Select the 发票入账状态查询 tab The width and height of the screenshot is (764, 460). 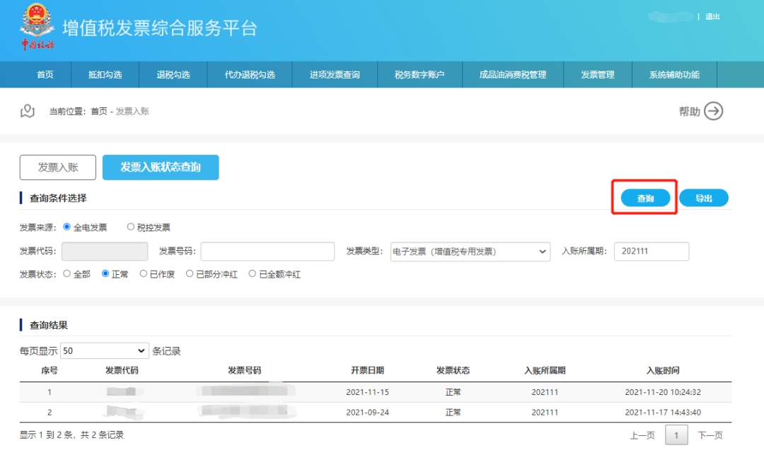161,167
